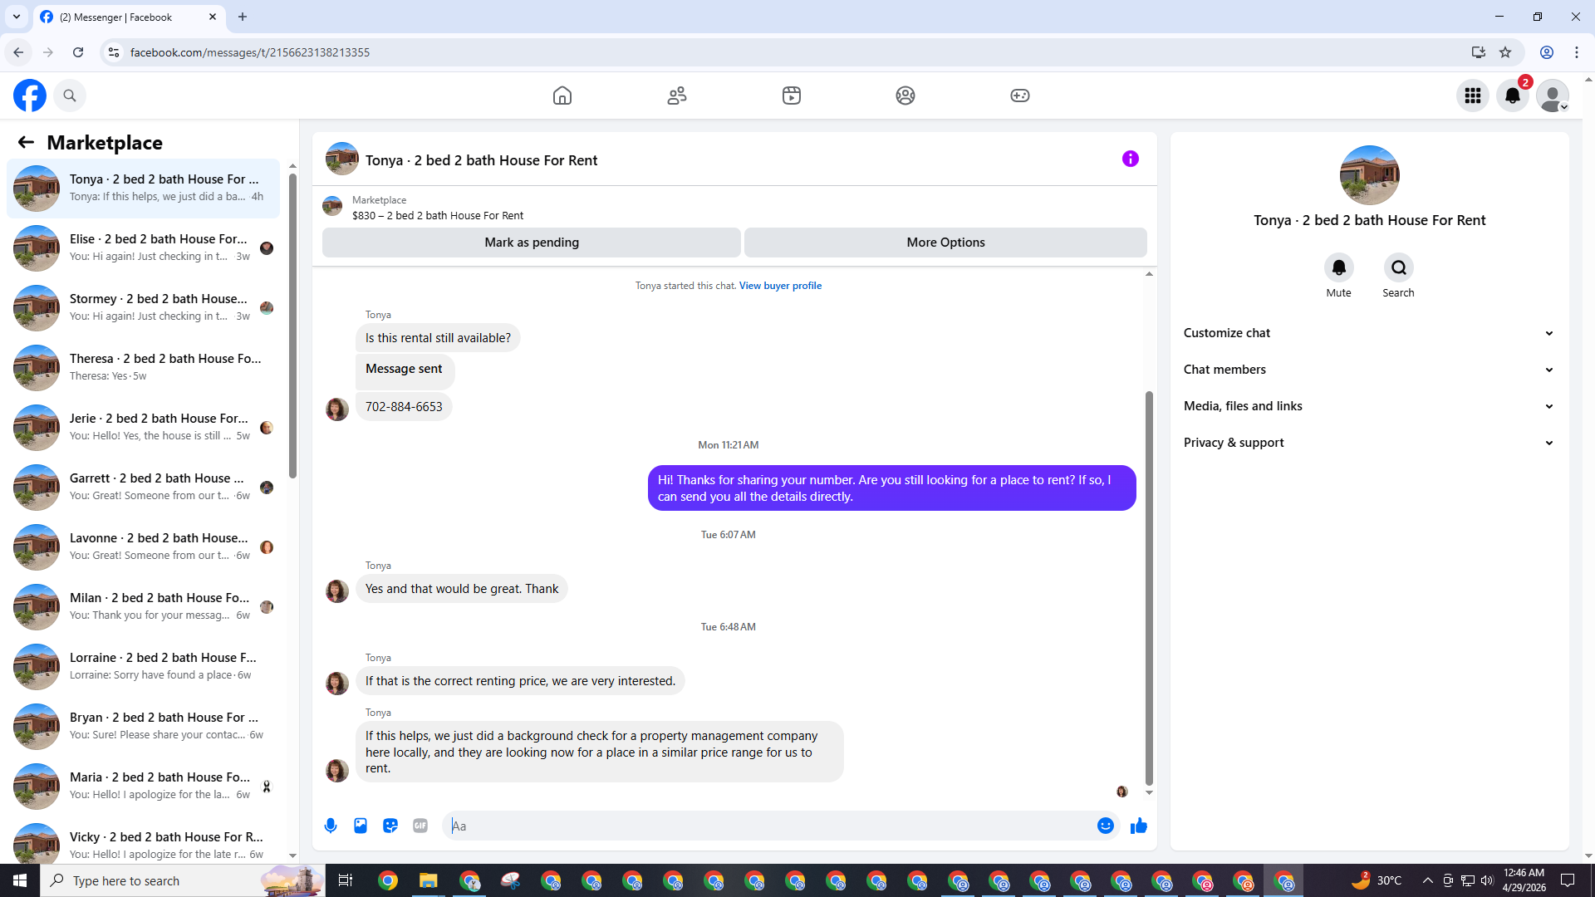Open the emoji picker in message box
Image resolution: width=1595 pixels, height=897 pixels.
(1105, 826)
